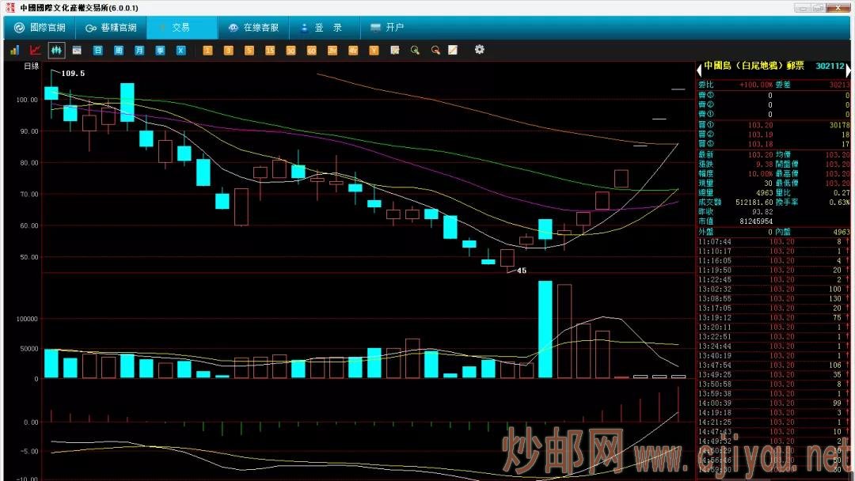
Task: Click the 登录 login tab
Action: (x=325, y=28)
